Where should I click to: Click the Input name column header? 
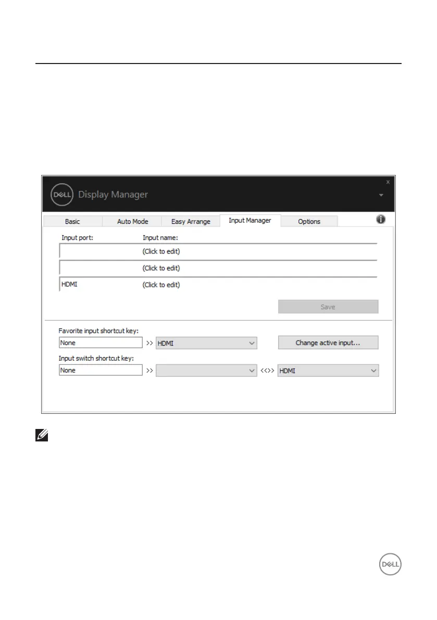160,237
